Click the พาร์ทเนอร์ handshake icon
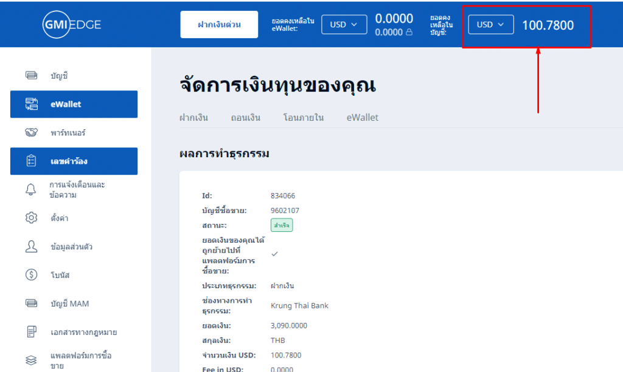 (x=31, y=132)
